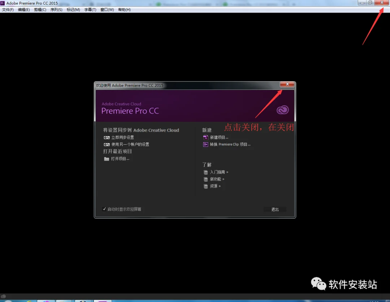Viewport: 390px width, 302px height.
Task: Open the 文件(F) menu
Action: (x=8, y=10)
